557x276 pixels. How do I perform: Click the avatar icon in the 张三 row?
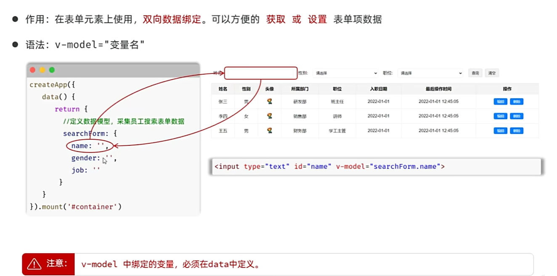[x=270, y=101]
